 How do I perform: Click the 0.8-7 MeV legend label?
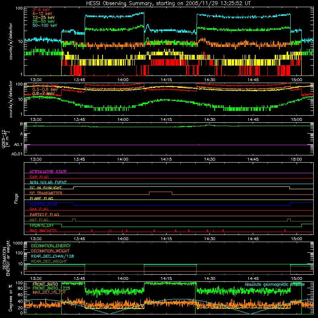43,93
